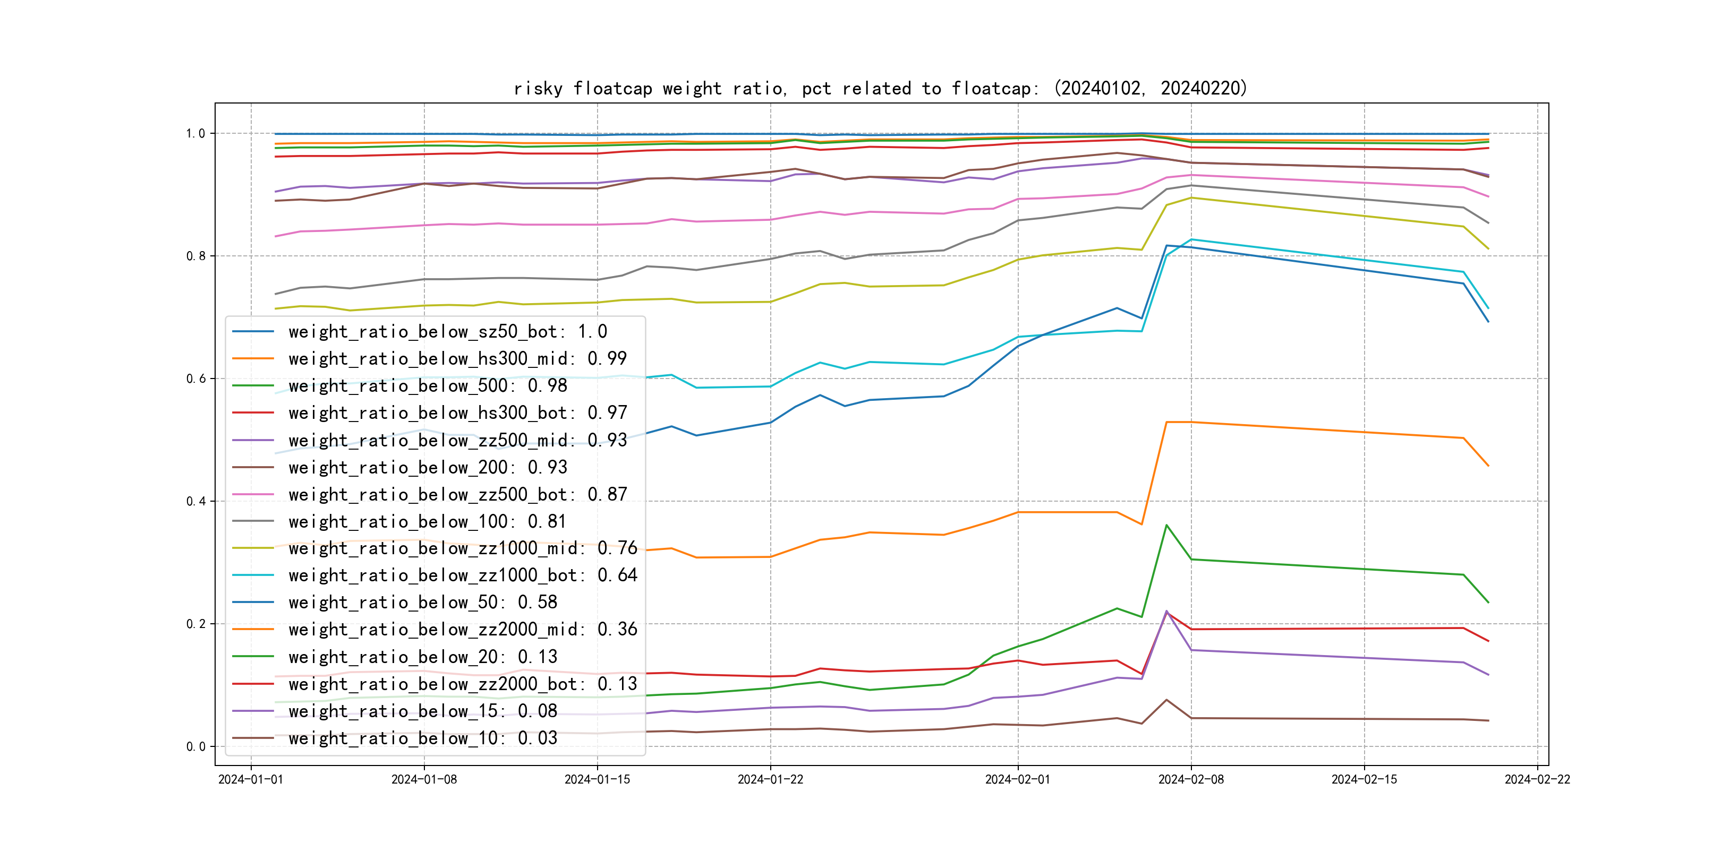Click the red line swatch for hs300_bot
This screenshot has height=860, width=1721.
tap(252, 414)
